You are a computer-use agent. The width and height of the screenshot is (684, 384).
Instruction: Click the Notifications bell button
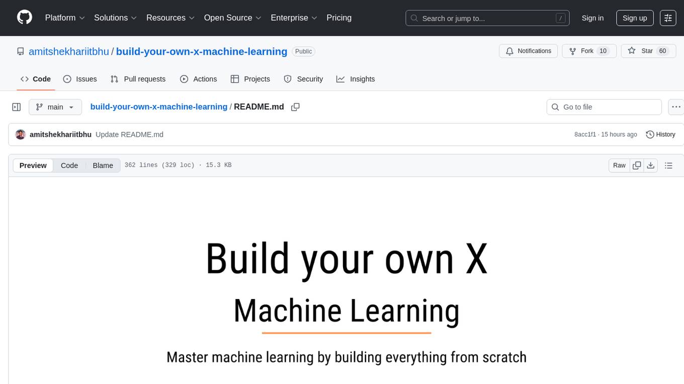click(529, 51)
